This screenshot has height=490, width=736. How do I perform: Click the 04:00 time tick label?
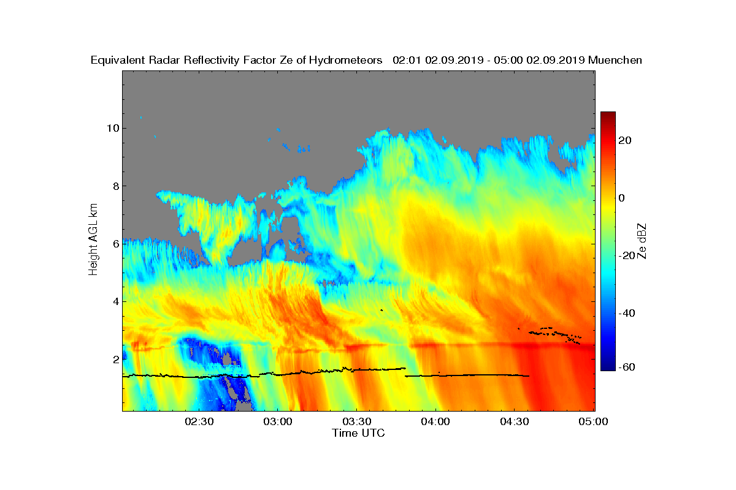coord(436,421)
